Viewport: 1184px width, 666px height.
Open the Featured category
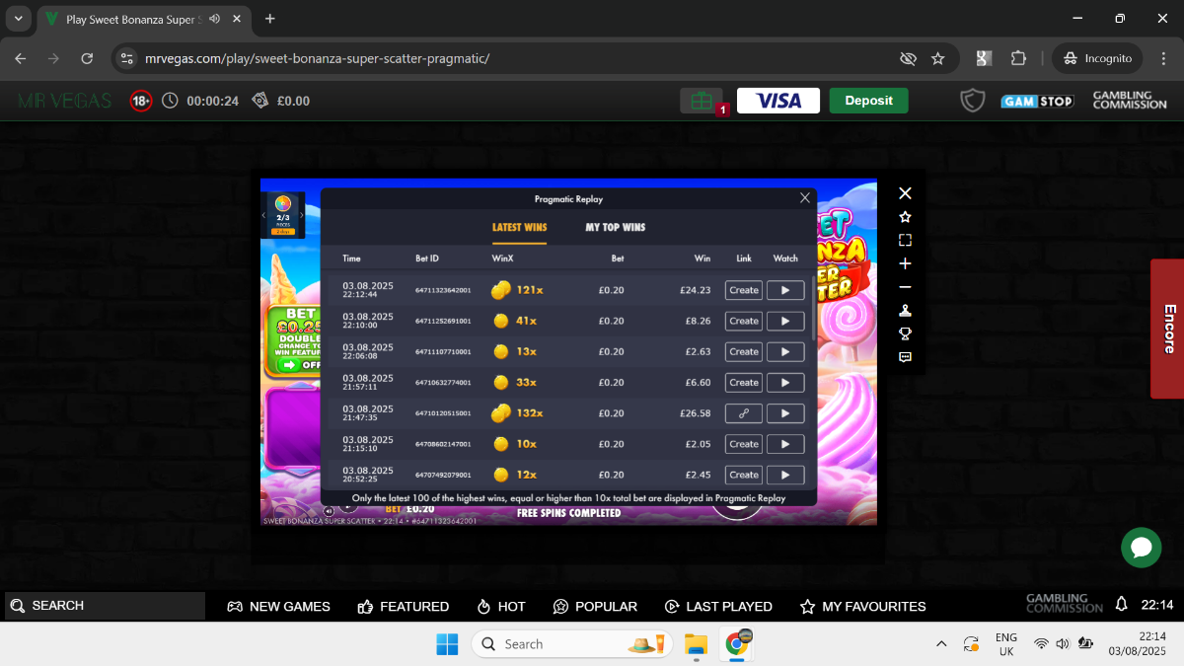pyautogui.click(x=404, y=606)
